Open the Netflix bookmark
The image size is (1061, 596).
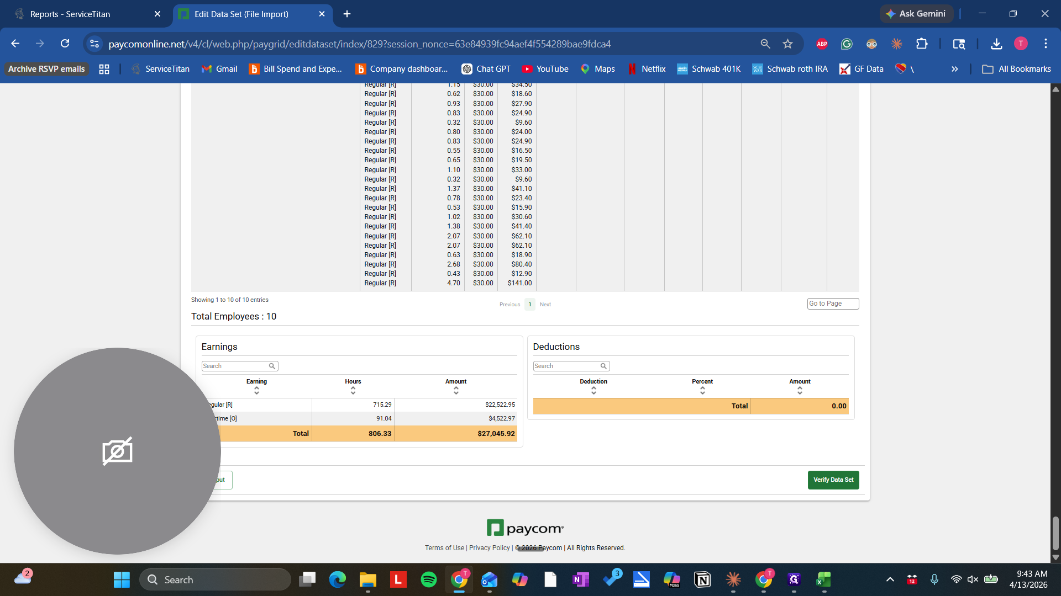647,68
